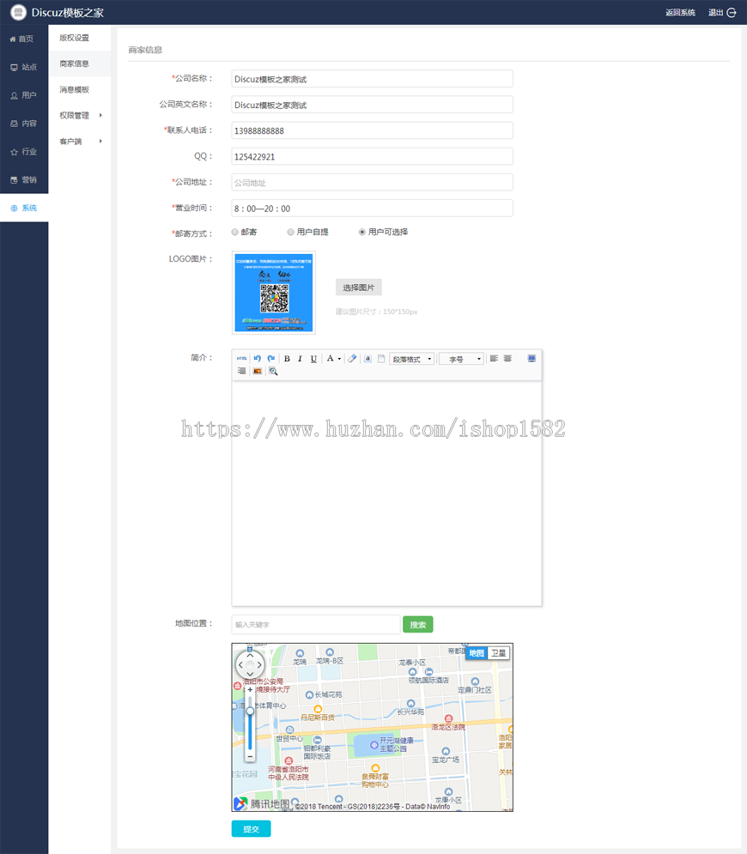Click the 公司地址 input field
The height and width of the screenshot is (854, 747).
coord(372,183)
